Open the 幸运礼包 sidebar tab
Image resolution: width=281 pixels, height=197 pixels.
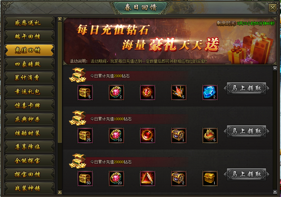tap(29, 92)
